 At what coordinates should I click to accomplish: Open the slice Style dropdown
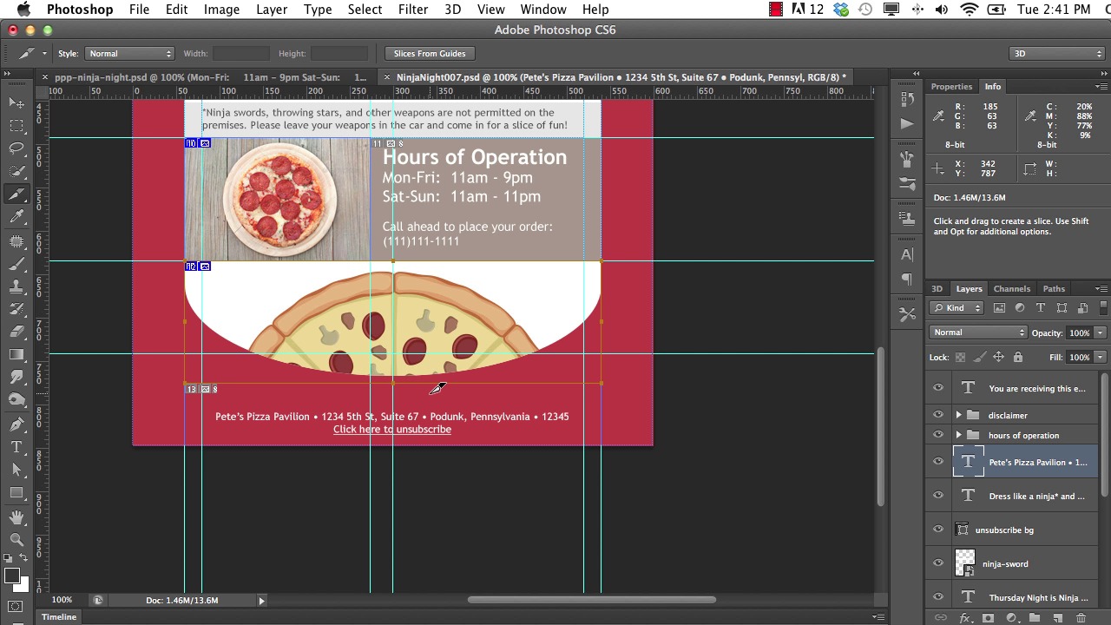[x=129, y=54]
